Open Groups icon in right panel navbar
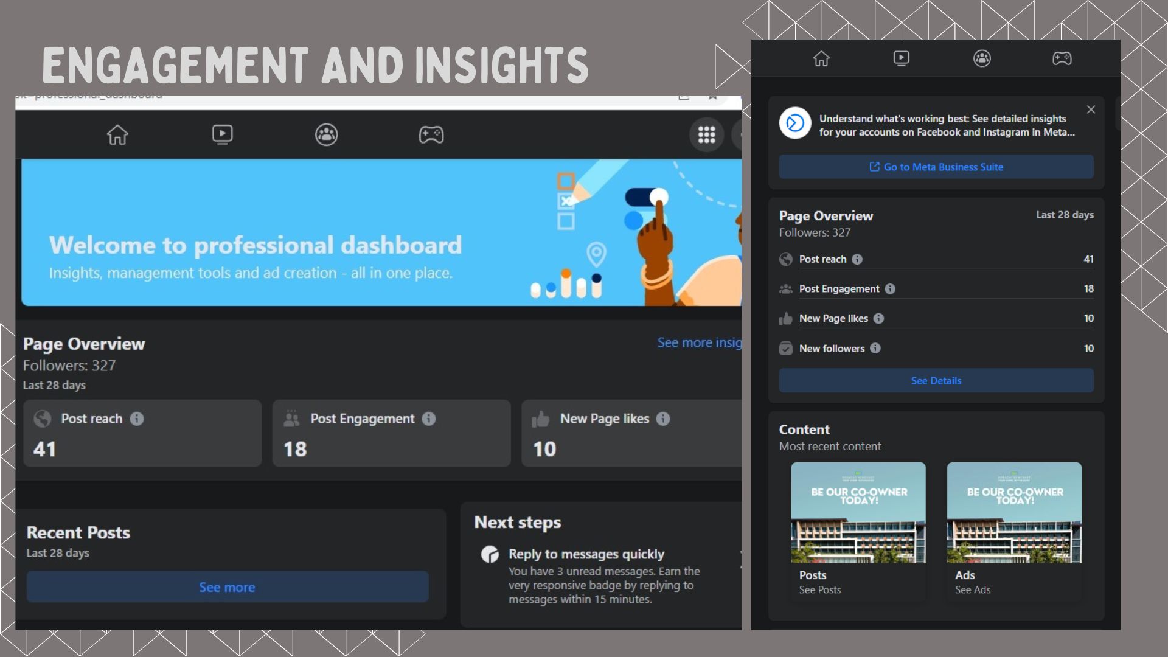This screenshot has height=657, width=1168. [x=982, y=58]
